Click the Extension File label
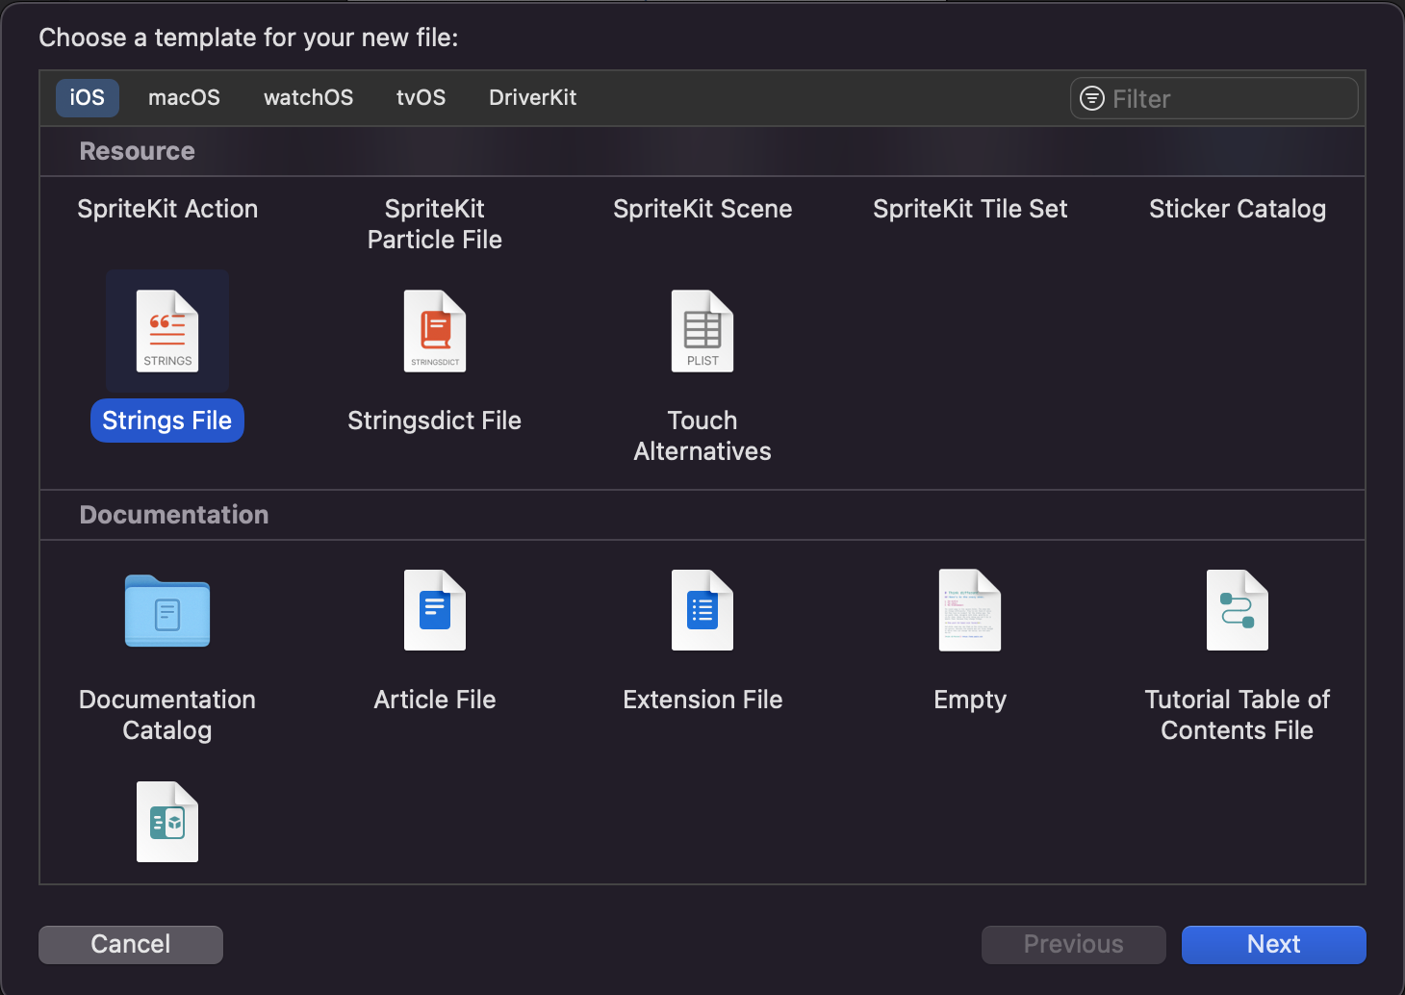This screenshot has width=1405, height=995. tap(702, 700)
